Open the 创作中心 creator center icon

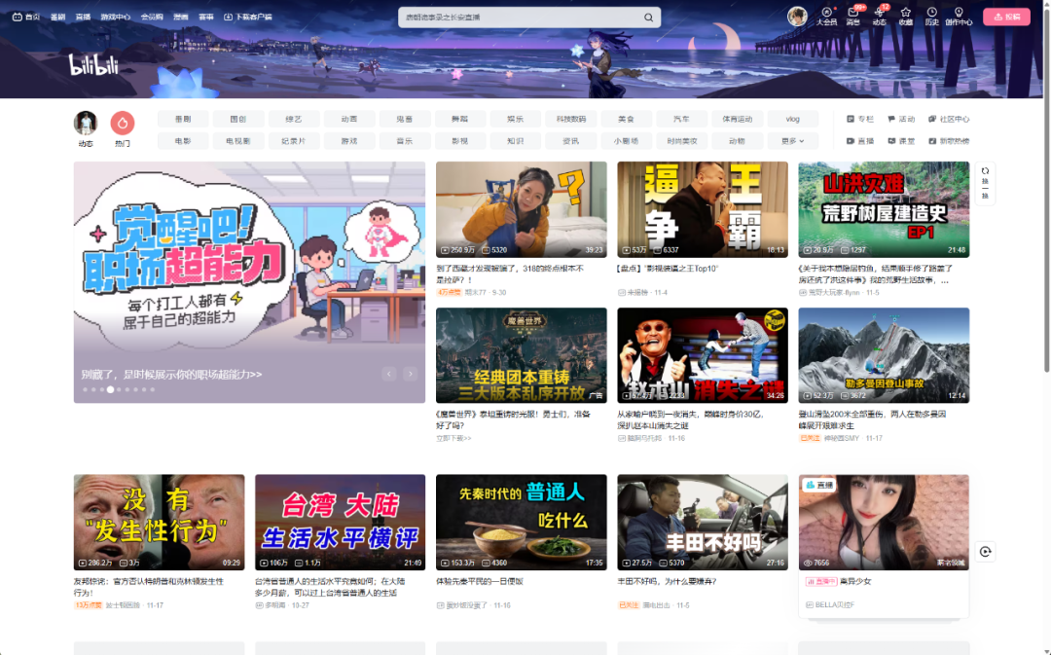pyautogui.click(x=959, y=16)
